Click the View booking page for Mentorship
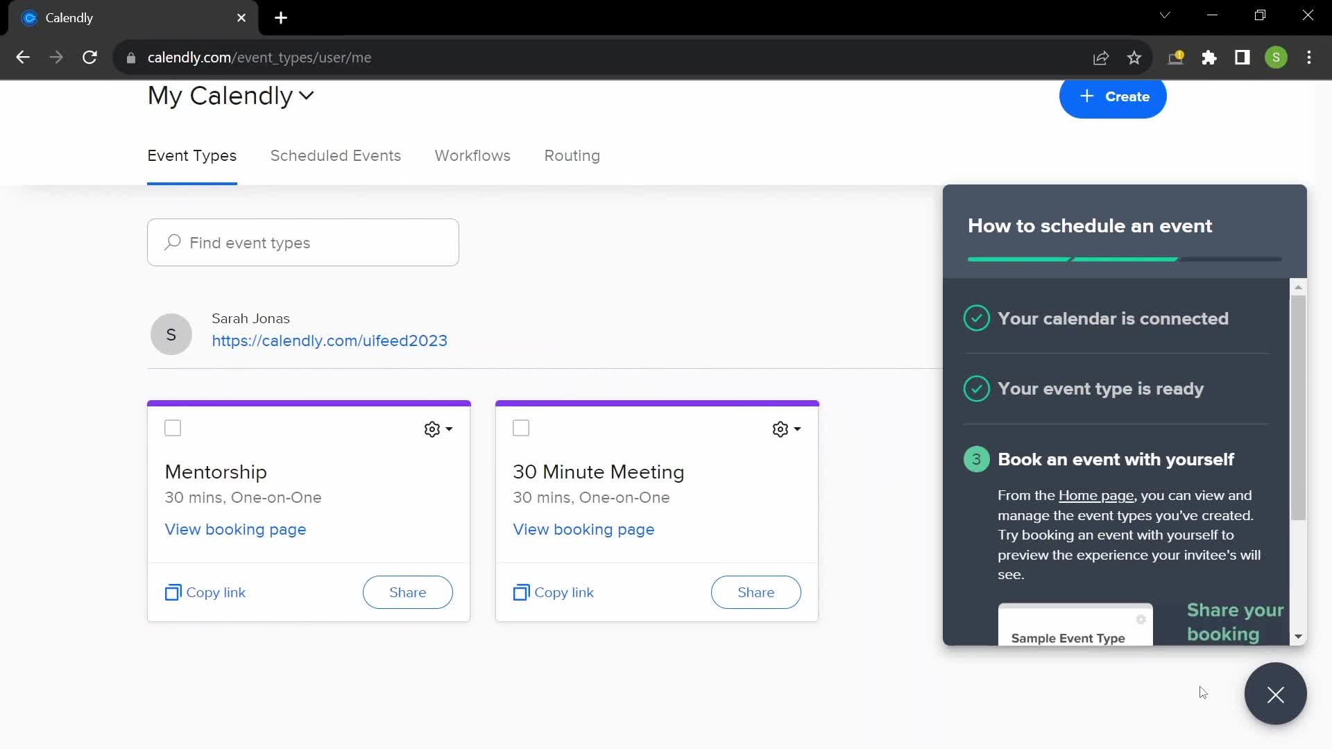Viewport: 1332px width, 749px height. (x=235, y=530)
